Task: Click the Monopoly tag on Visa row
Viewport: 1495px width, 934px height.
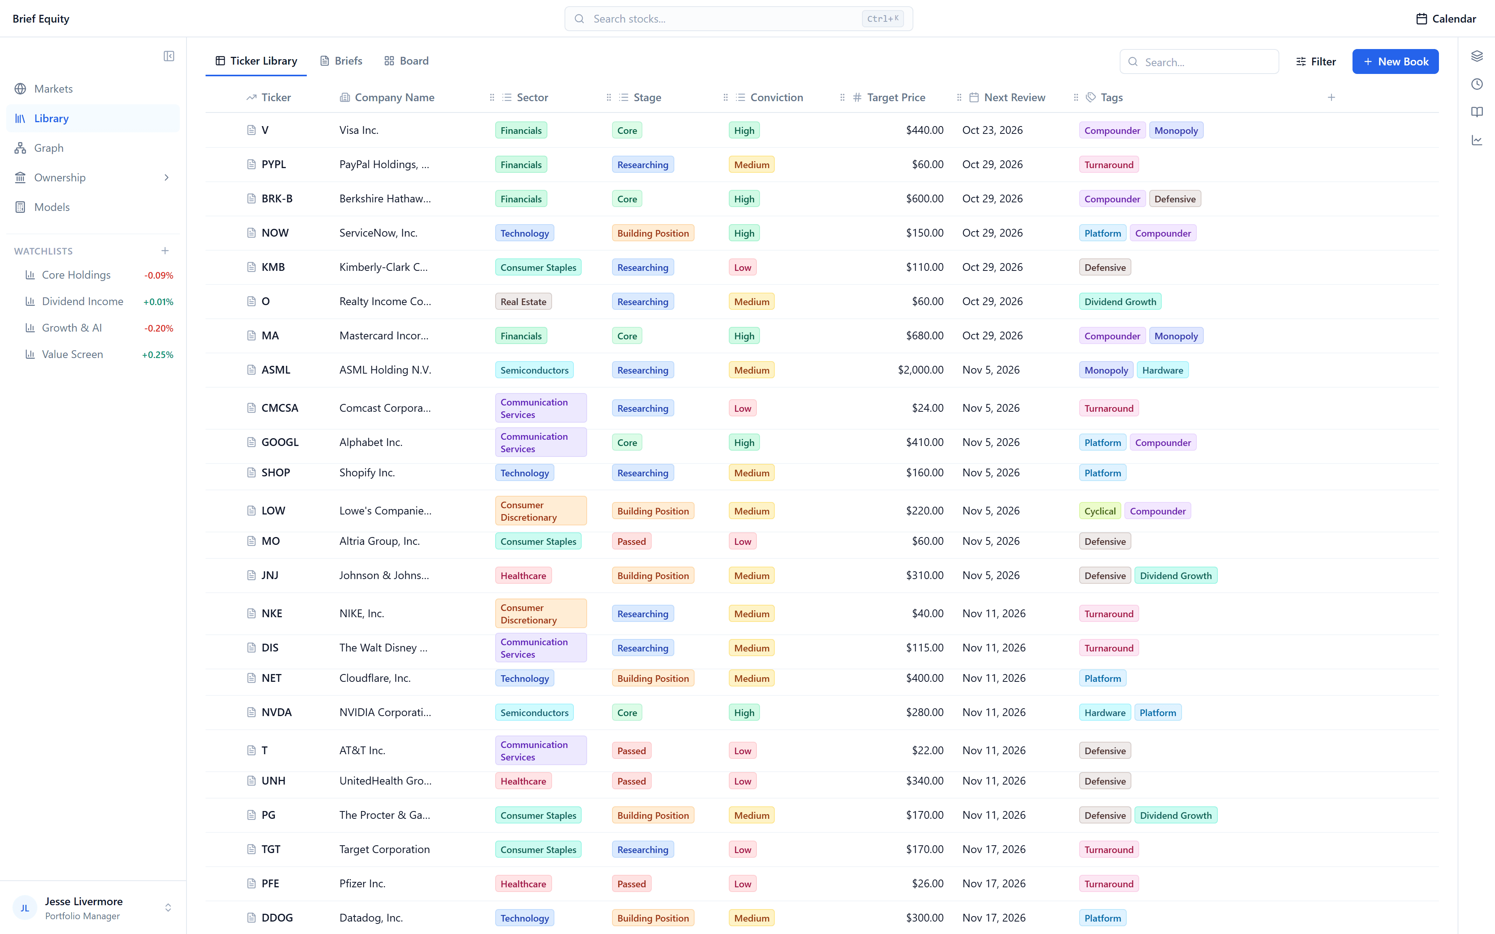Action: [x=1176, y=130]
